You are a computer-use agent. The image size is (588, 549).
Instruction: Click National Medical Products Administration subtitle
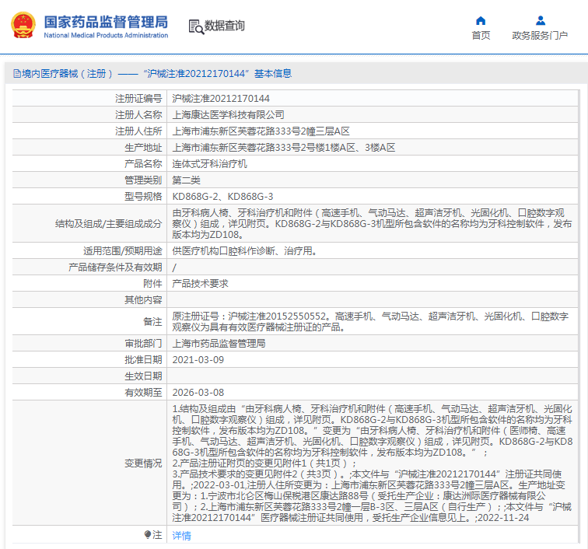click(x=106, y=35)
